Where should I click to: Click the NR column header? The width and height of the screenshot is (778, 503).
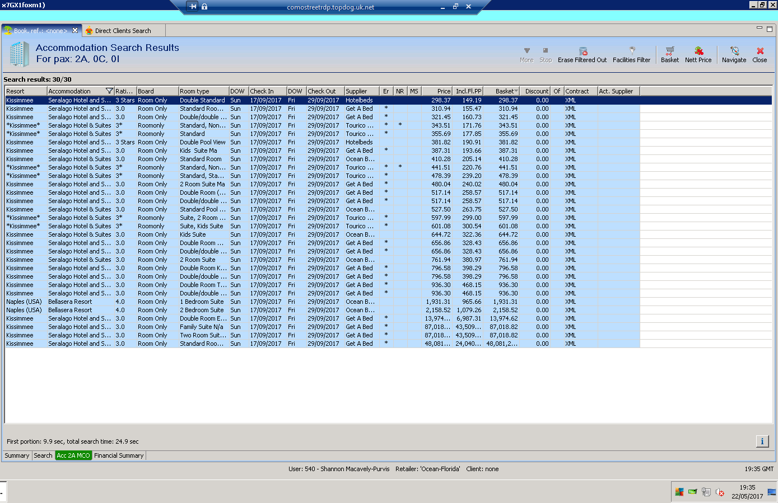coord(400,91)
